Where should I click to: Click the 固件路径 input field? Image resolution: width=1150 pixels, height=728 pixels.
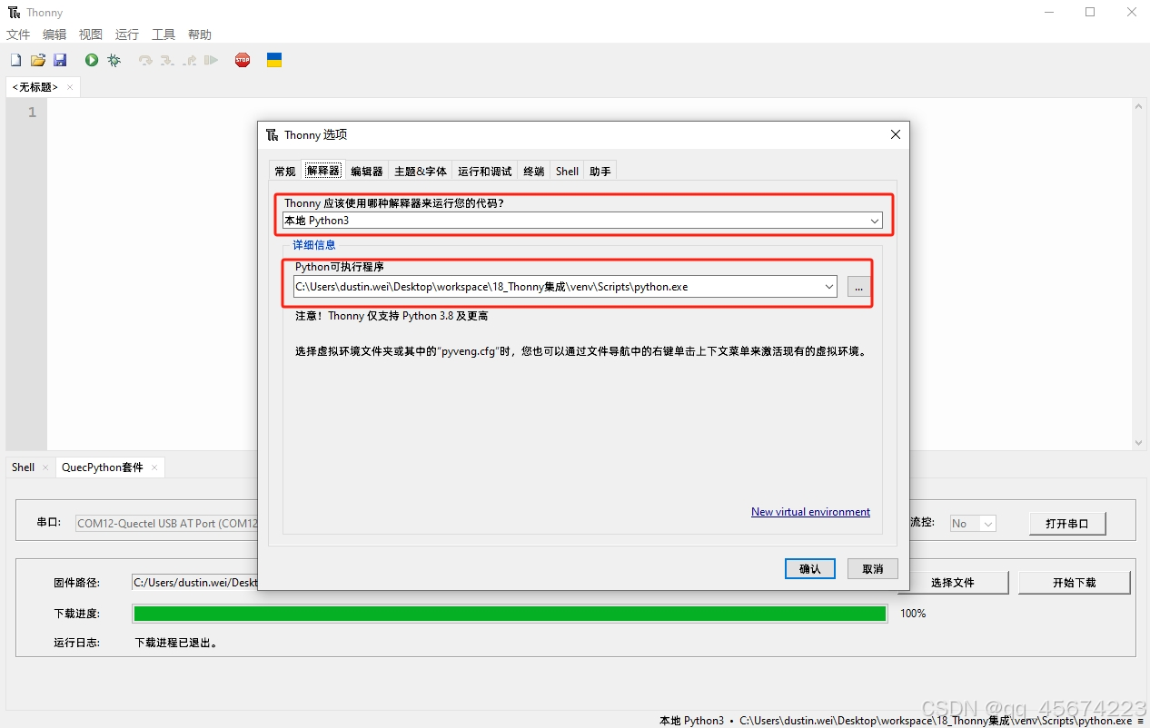pyautogui.click(x=195, y=583)
